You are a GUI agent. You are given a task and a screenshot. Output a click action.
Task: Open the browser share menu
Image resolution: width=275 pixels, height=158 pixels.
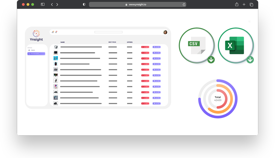click(237, 4)
